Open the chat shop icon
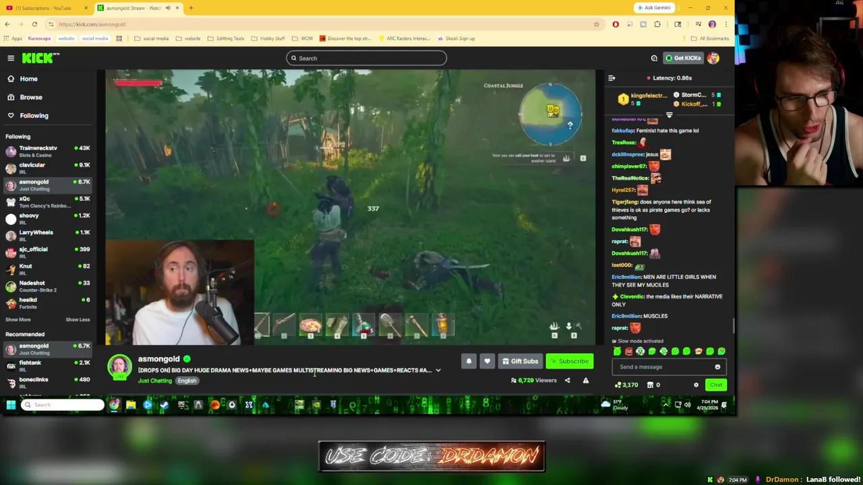This screenshot has width=863, height=485. pos(650,385)
